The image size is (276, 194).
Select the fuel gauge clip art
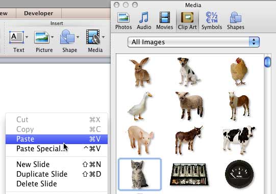239,174
